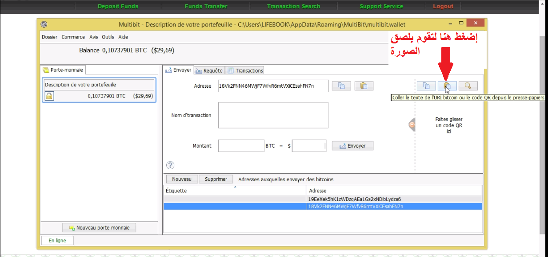Click the dollar amount field

pos(309,146)
